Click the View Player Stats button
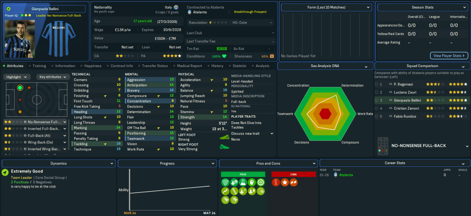The width and height of the screenshot is (471, 216). pos(449,56)
